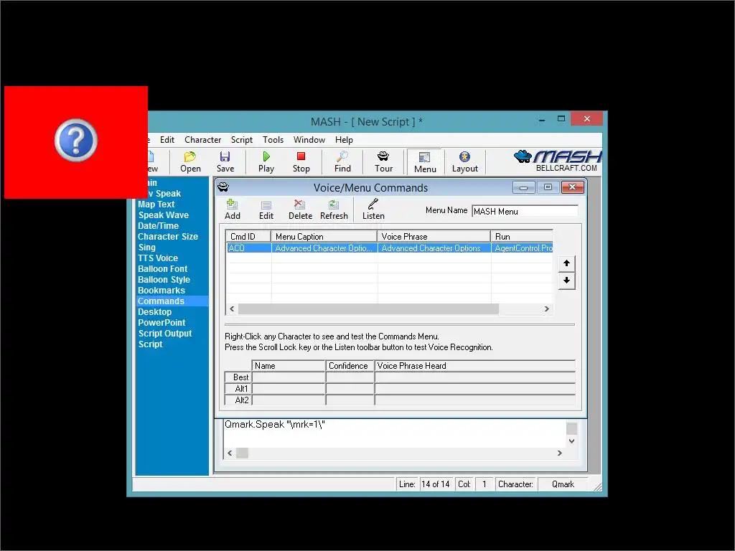Image resolution: width=735 pixels, height=551 pixels.
Task: Open the Edit menu
Action: [x=167, y=140]
